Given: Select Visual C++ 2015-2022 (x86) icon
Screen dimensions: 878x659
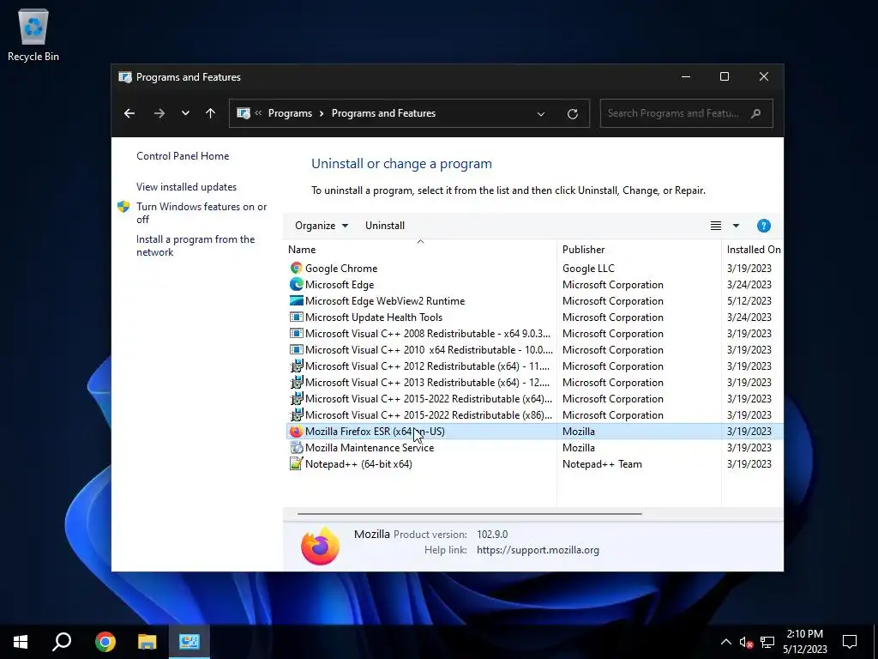Looking at the screenshot, I should tap(296, 414).
